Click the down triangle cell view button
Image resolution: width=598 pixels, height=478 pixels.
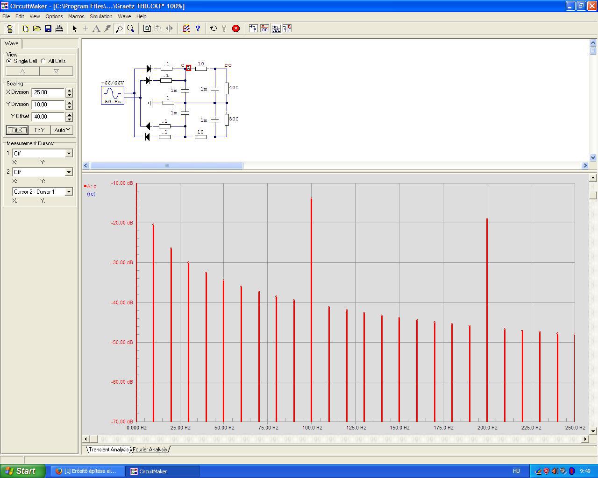(56, 71)
